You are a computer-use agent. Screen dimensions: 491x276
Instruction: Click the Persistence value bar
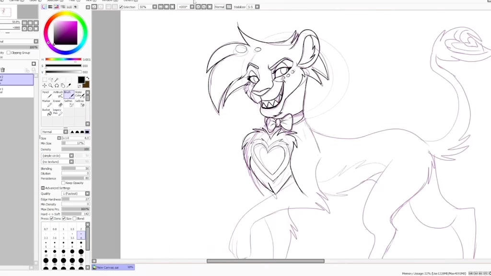[76, 178]
